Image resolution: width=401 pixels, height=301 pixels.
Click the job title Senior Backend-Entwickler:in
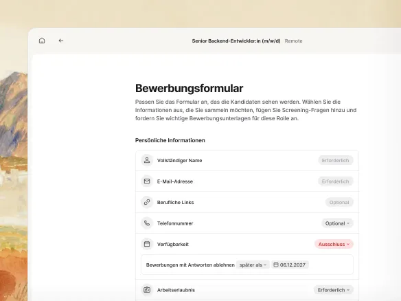coord(236,41)
